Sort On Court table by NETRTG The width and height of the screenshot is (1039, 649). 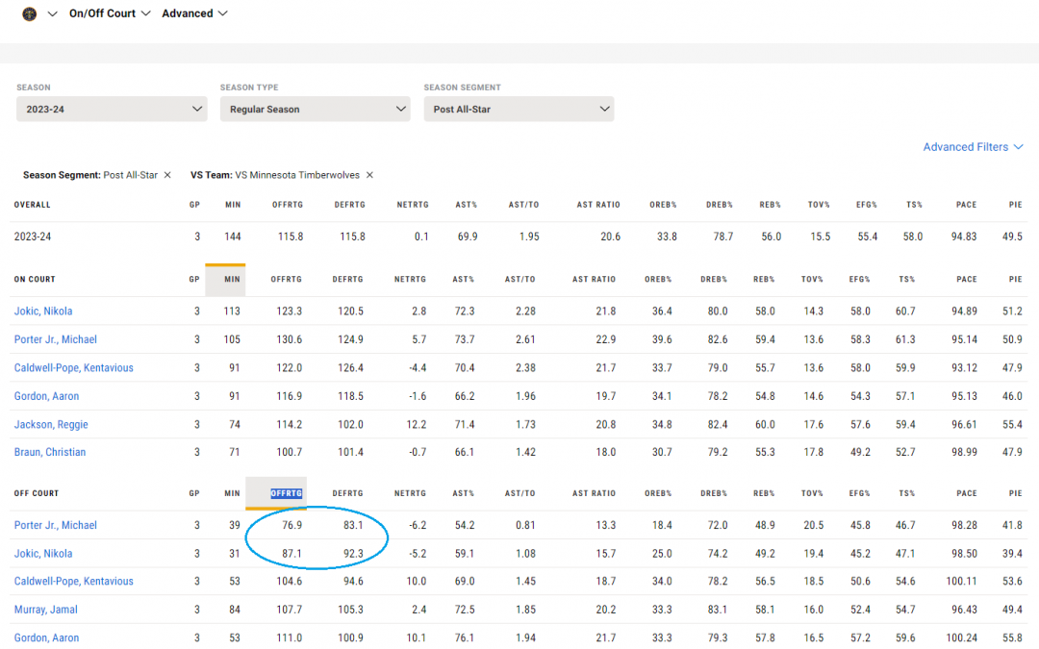[410, 280]
